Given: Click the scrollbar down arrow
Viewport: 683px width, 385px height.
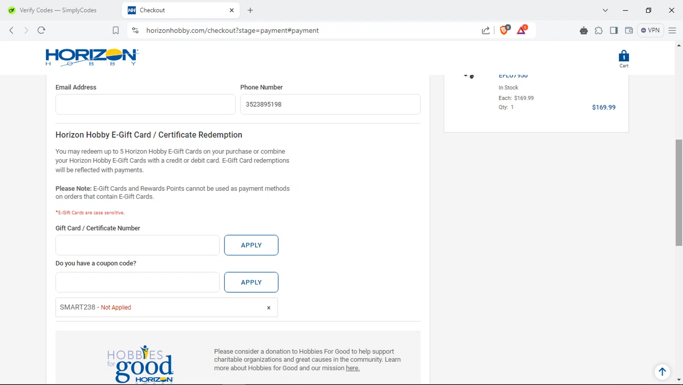Looking at the screenshot, I should point(679,380).
